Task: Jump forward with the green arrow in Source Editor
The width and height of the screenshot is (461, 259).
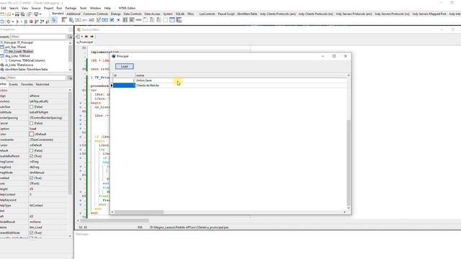Action: click(91, 37)
